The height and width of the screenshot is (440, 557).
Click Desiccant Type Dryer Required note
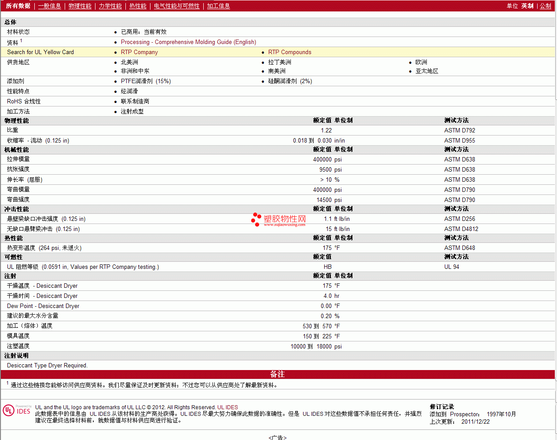click(x=47, y=365)
